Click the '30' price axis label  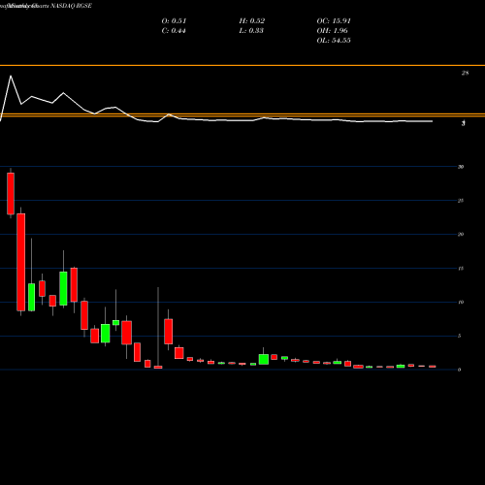(461, 167)
